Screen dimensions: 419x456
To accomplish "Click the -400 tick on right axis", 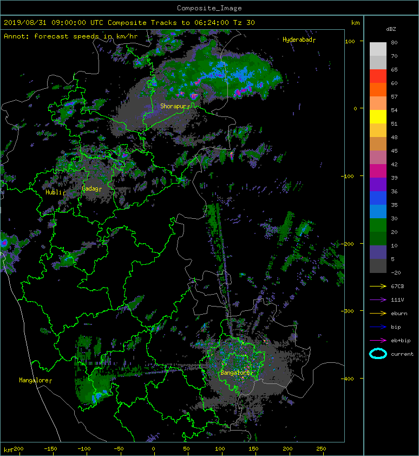I will pyautogui.click(x=348, y=379).
